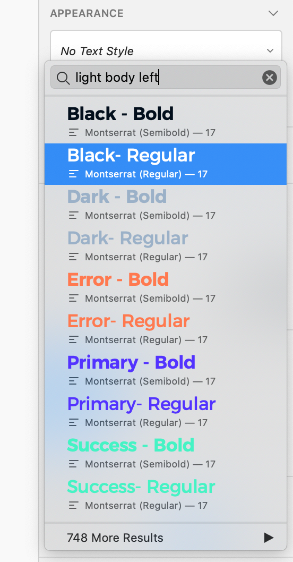Image resolution: width=293 pixels, height=562 pixels.
Task: Expand the 748 More Results arrow
Action: pyautogui.click(x=269, y=538)
